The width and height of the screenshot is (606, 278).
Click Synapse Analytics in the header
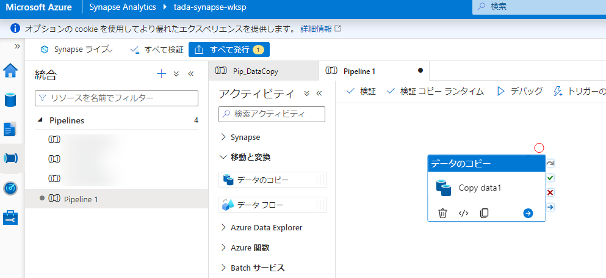[123, 7]
